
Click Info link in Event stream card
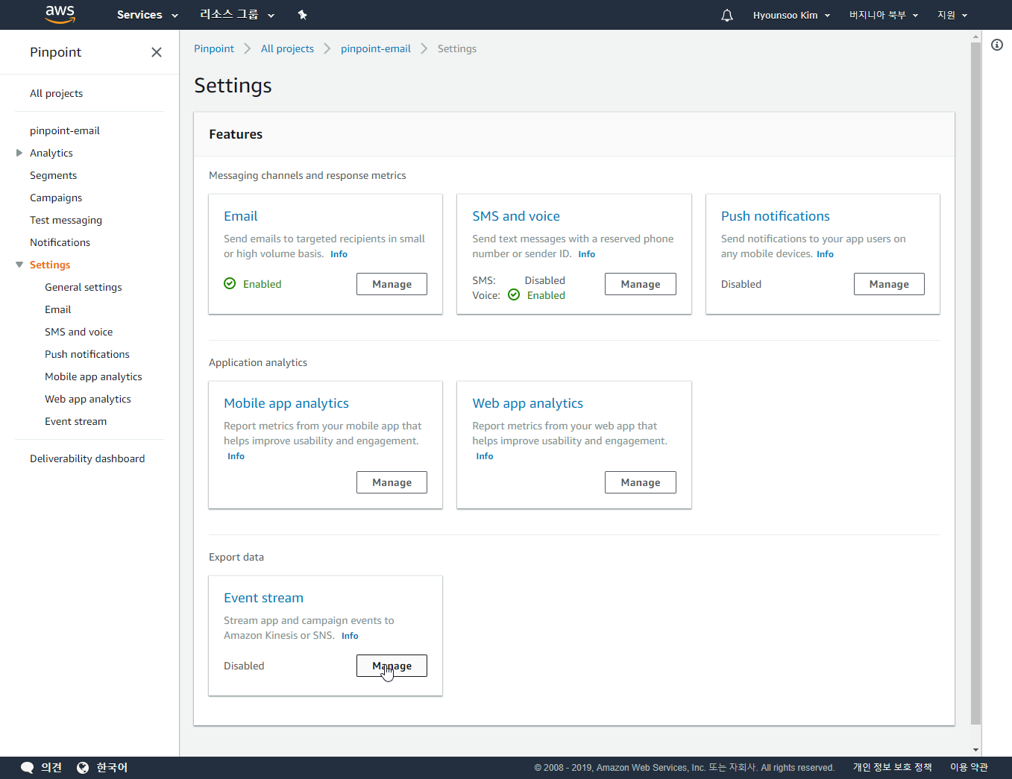pos(350,636)
